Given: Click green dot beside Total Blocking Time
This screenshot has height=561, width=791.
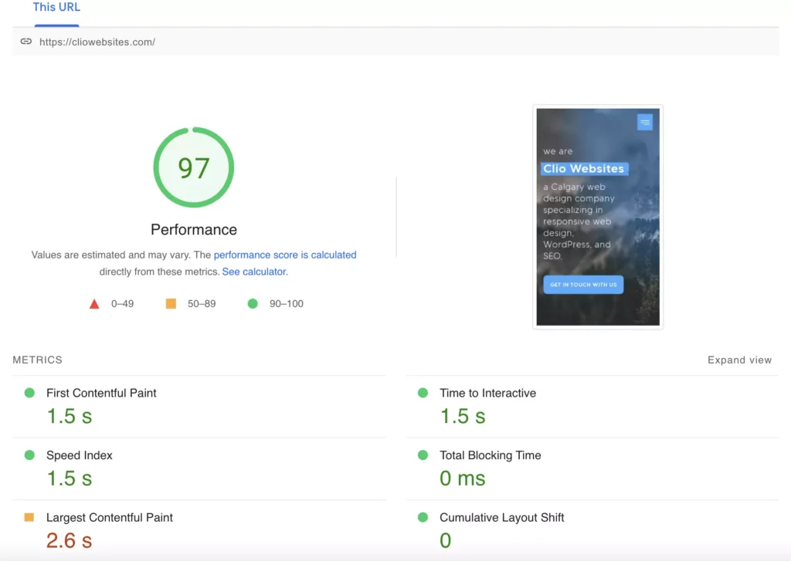Looking at the screenshot, I should click(x=423, y=455).
